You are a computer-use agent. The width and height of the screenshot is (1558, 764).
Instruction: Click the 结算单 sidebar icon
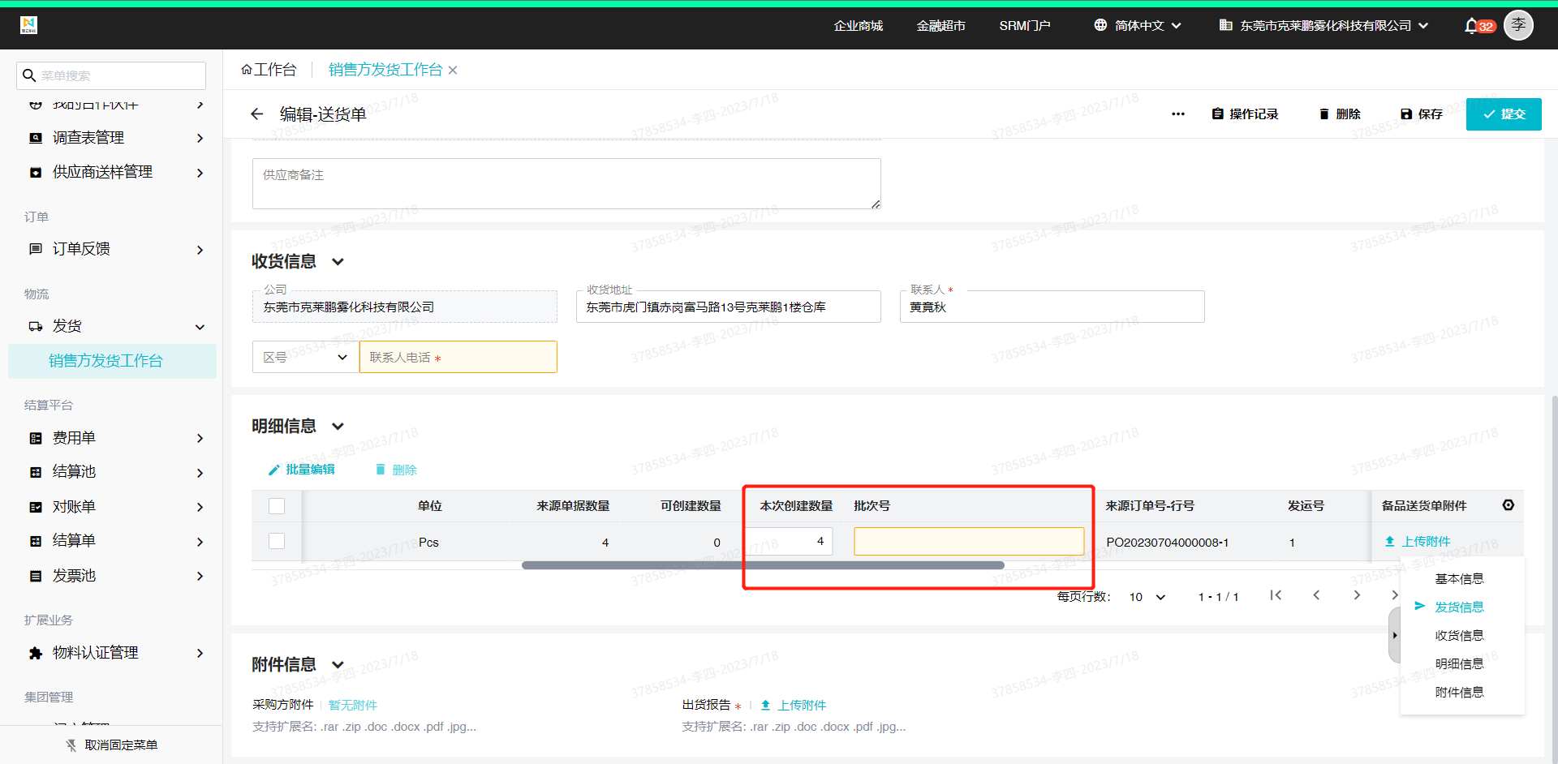pyautogui.click(x=36, y=541)
